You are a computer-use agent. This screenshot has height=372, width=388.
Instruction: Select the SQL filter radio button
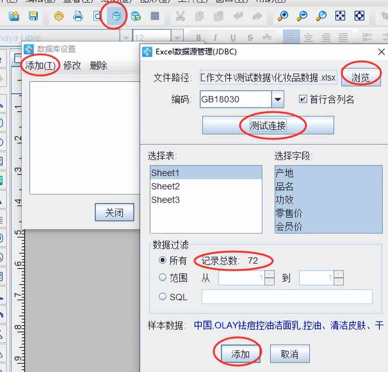[163, 296]
